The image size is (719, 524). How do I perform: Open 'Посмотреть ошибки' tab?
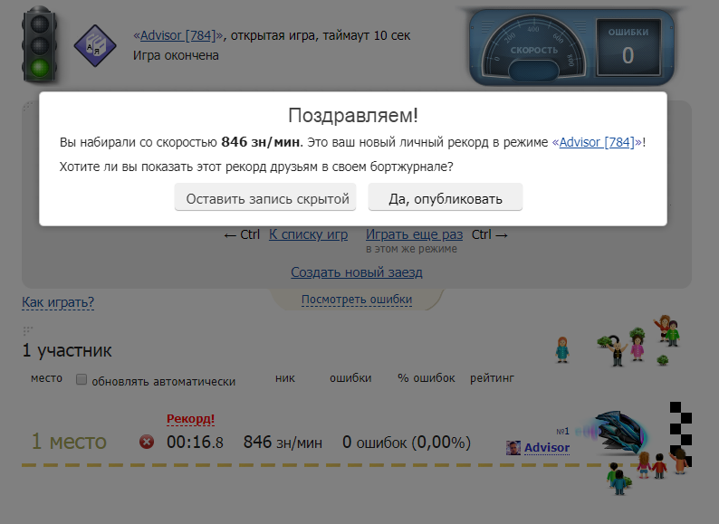(357, 300)
